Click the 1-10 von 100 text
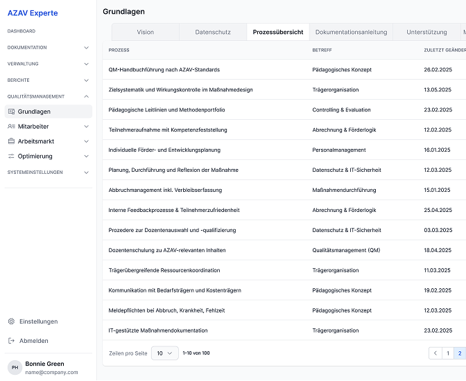The image size is (466, 381). point(196,353)
